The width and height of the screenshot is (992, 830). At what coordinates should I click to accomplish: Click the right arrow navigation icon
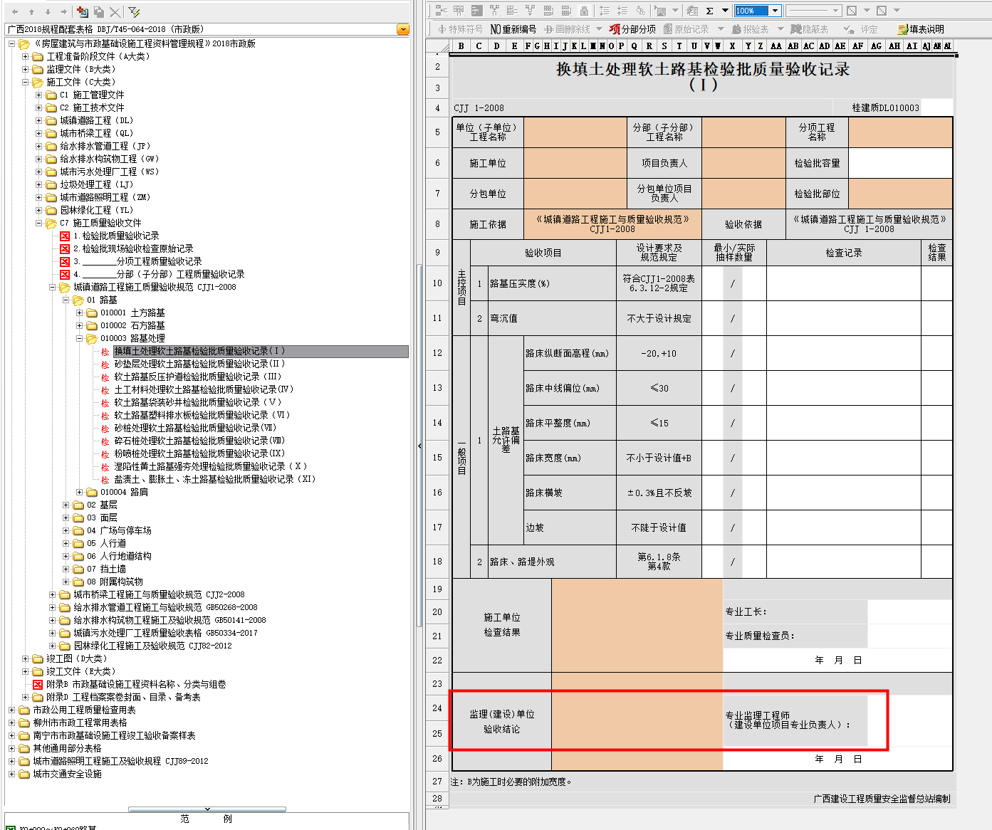pyautogui.click(x=63, y=12)
